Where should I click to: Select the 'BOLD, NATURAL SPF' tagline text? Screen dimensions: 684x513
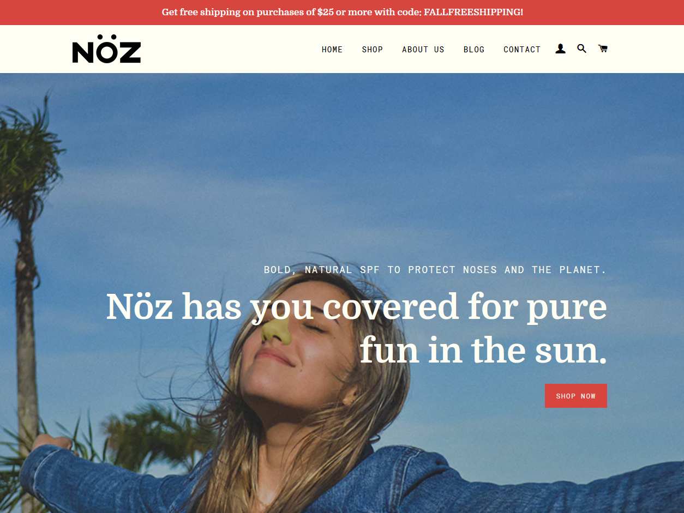435,270
